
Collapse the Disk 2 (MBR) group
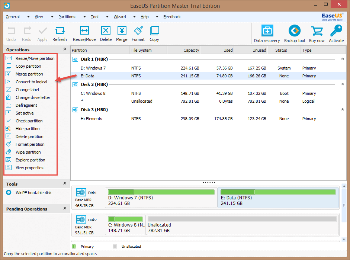pos(343,84)
